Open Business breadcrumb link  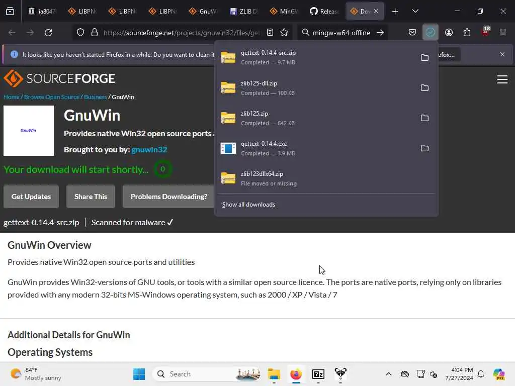click(x=95, y=97)
